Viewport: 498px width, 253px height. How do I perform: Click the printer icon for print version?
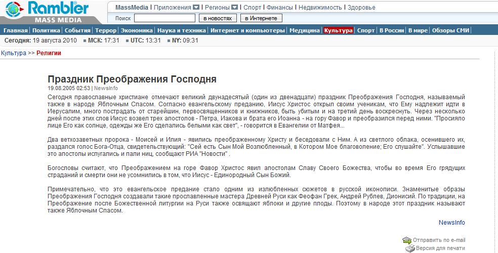[410, 248]
